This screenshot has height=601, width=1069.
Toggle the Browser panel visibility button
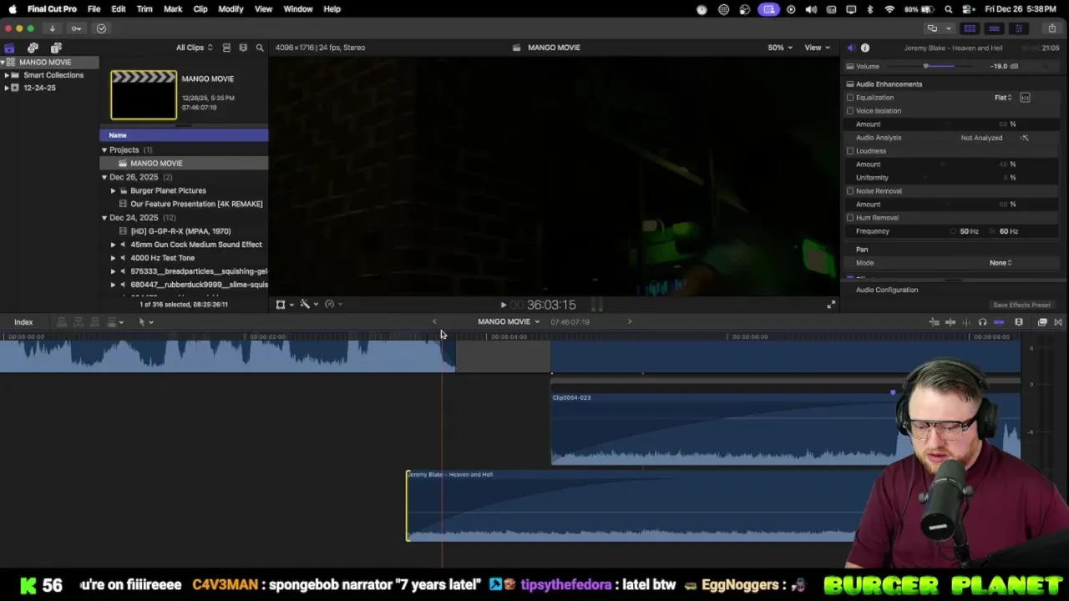pyautogui.click(x=970, y=28)
